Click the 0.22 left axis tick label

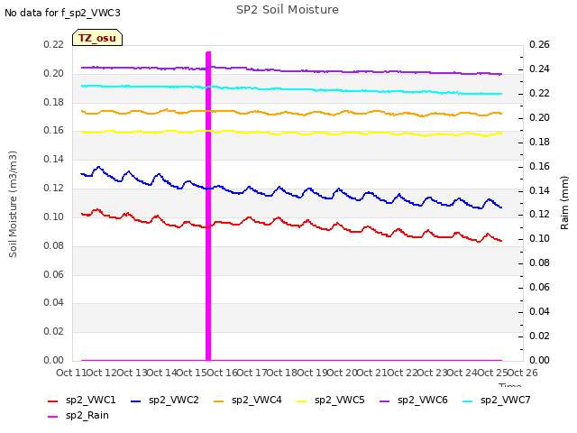pyautogui.click(x=54, y=44)
